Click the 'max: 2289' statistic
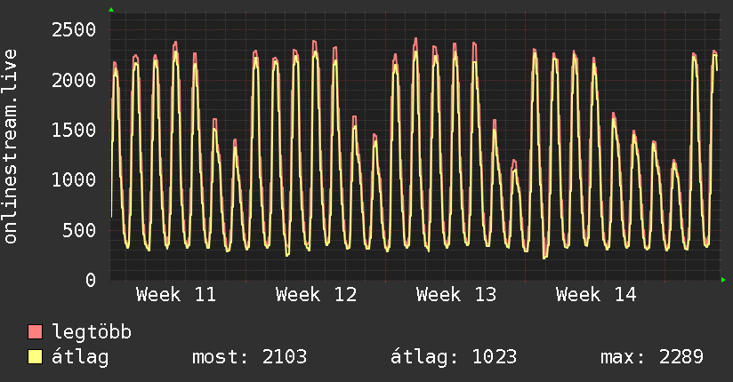 click(x=652, y=357)
